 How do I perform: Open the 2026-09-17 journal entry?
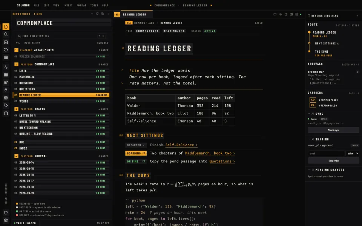point(61,181)
